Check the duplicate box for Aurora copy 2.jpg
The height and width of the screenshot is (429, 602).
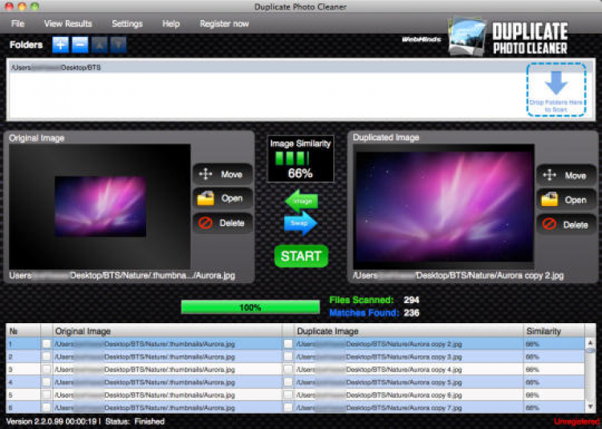click(x=288, y=344)
